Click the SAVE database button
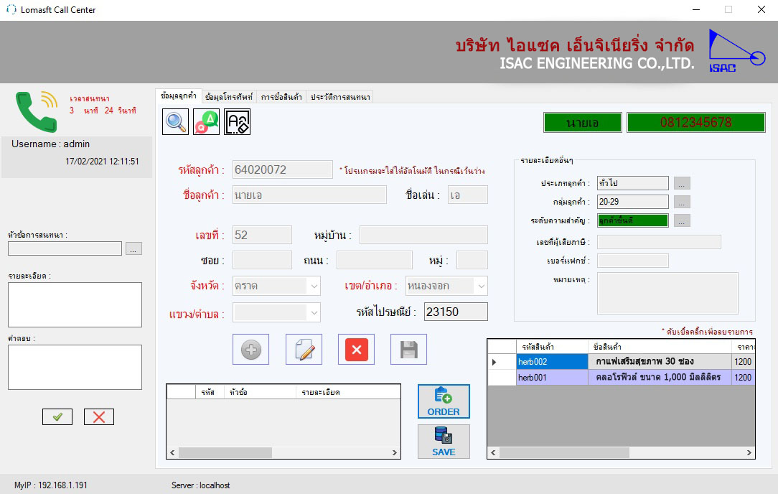The height and width of the screenshot is (494, 778). click(444, 442)
